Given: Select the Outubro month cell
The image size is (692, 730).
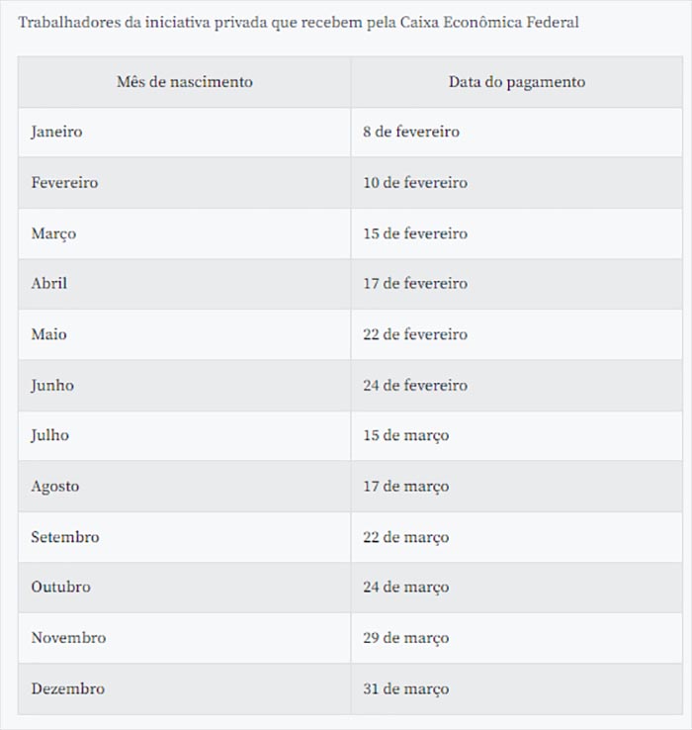Looking at the screenshot, I should pyautogui.click(x=184, y=588).
